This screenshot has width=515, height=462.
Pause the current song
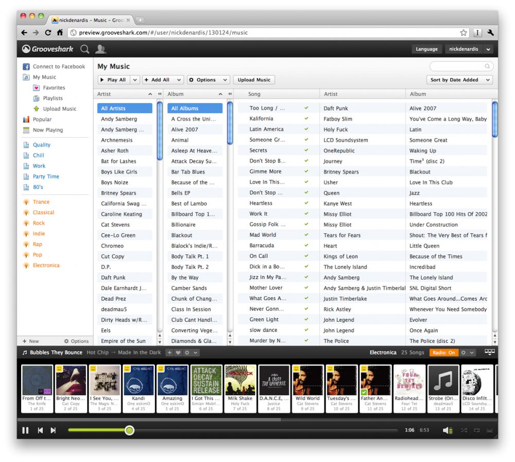coord(25,431)
